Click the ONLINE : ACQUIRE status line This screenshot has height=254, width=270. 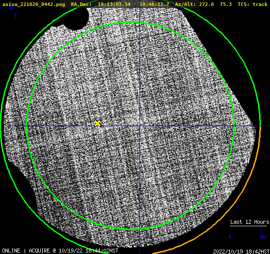point(60,251)
